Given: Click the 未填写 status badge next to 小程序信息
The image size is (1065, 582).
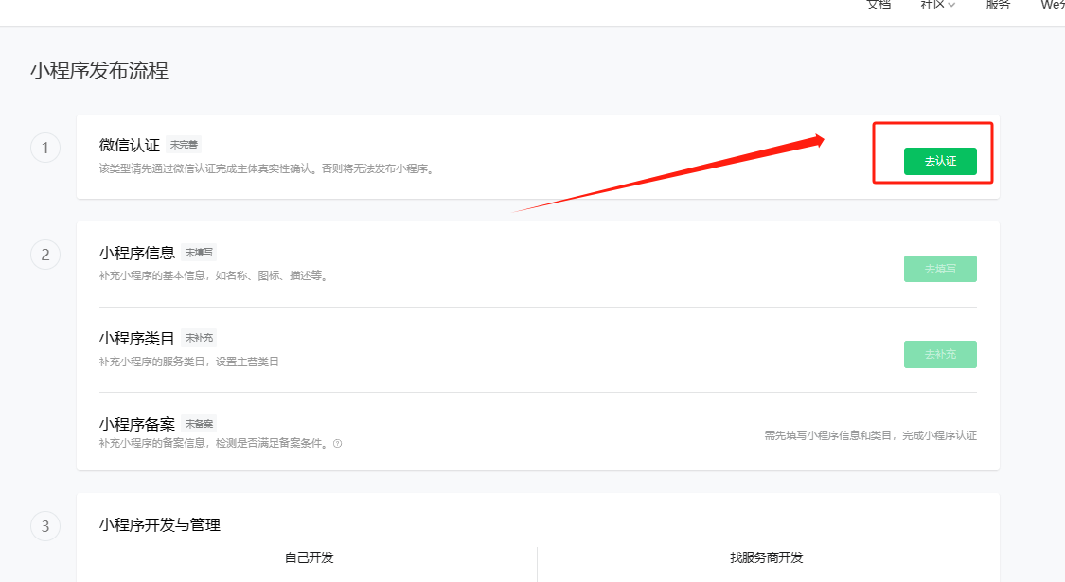Looking at the screenshot, I should [200, 252].
